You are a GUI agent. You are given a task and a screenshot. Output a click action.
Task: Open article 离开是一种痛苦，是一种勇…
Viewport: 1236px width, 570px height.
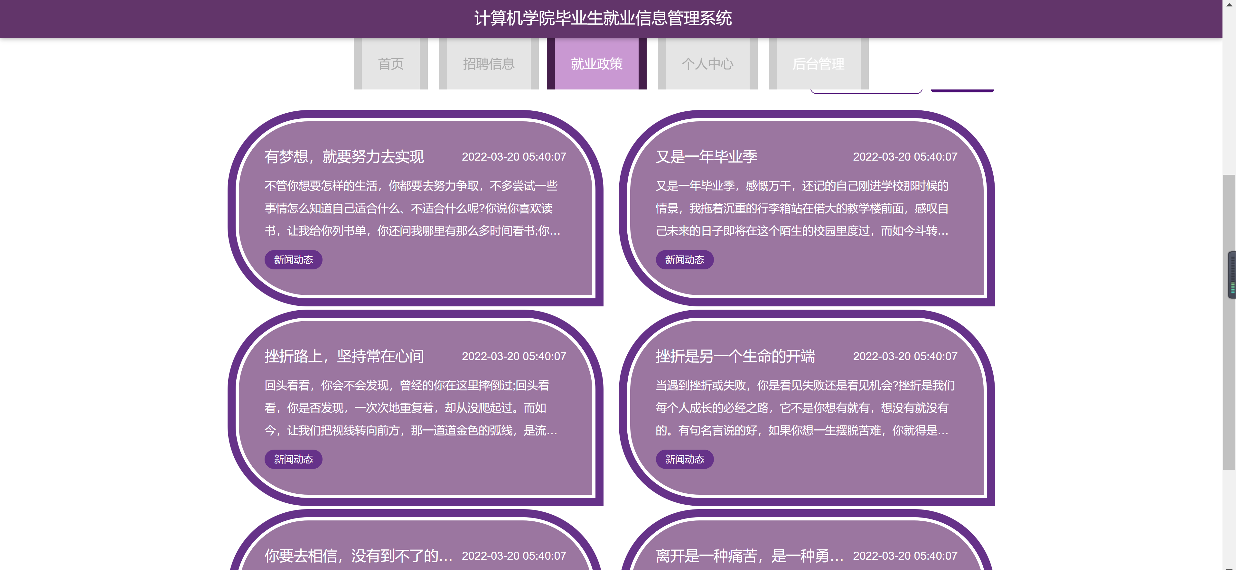tap(749, 556)
